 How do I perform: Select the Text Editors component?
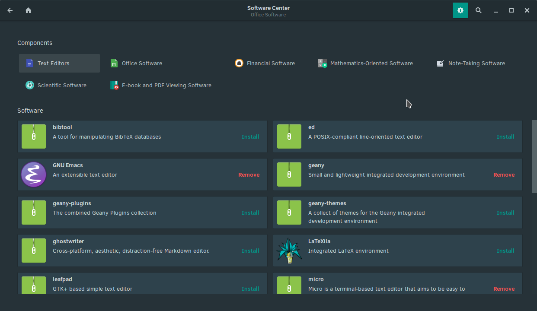click(59, 63)
